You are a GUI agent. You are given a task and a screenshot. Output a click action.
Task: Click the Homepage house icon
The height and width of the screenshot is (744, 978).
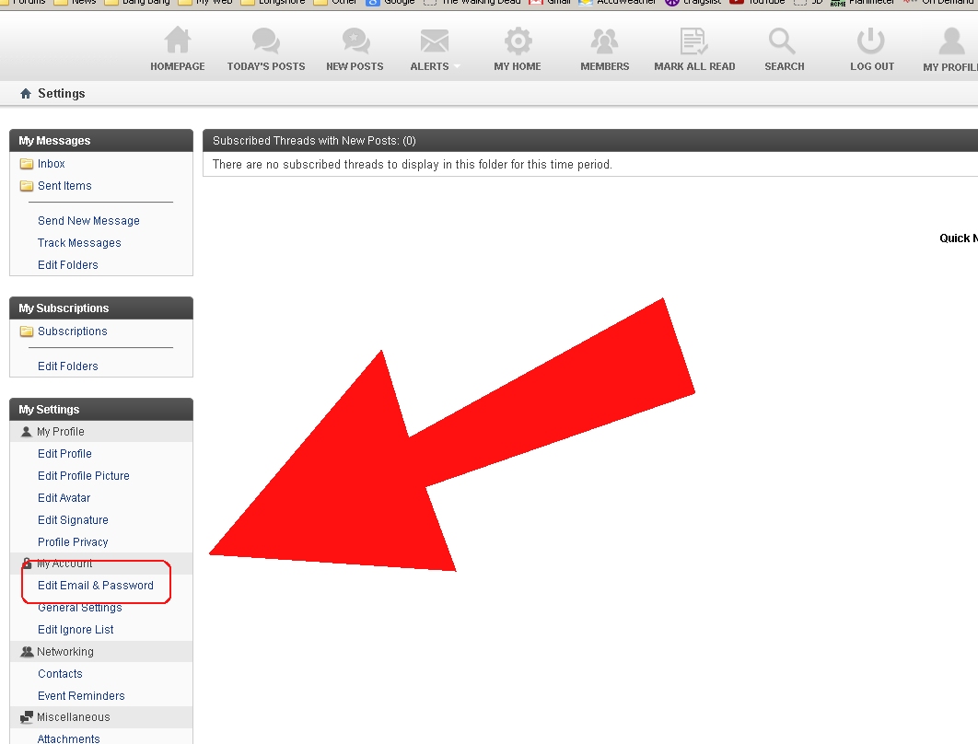[177, 41]
